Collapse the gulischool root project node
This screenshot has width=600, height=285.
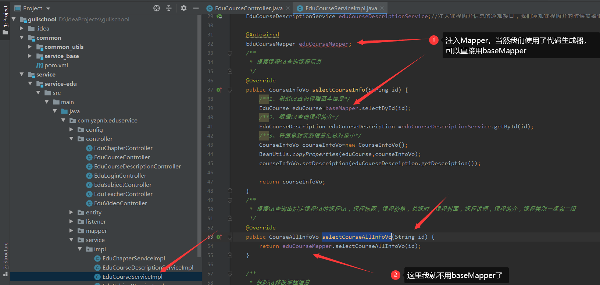pyautogui.click(x=14, y=19)
